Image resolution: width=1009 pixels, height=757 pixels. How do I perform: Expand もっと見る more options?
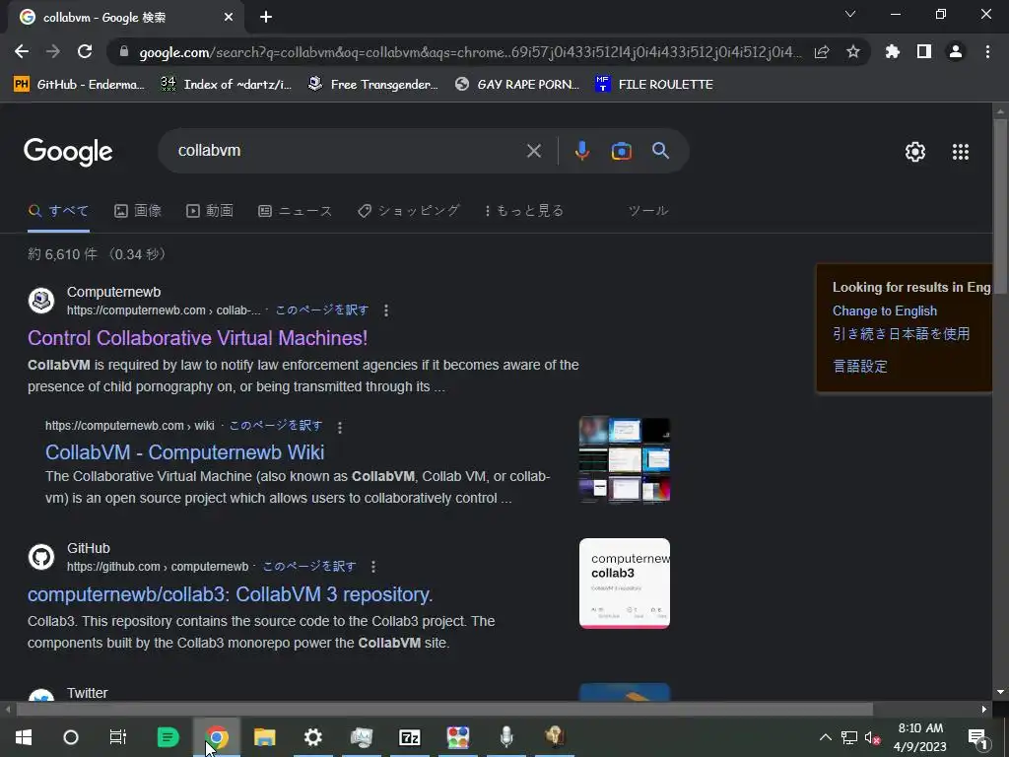click(524, 211)
